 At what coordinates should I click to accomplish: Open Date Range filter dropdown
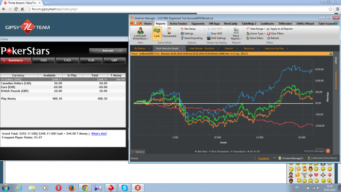[256, 29]
